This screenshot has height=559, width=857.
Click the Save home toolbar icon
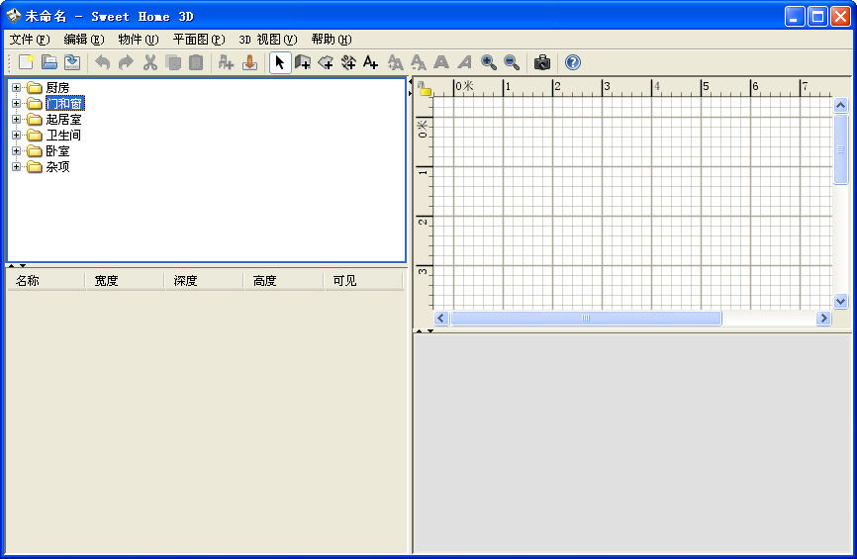[72, 62]
